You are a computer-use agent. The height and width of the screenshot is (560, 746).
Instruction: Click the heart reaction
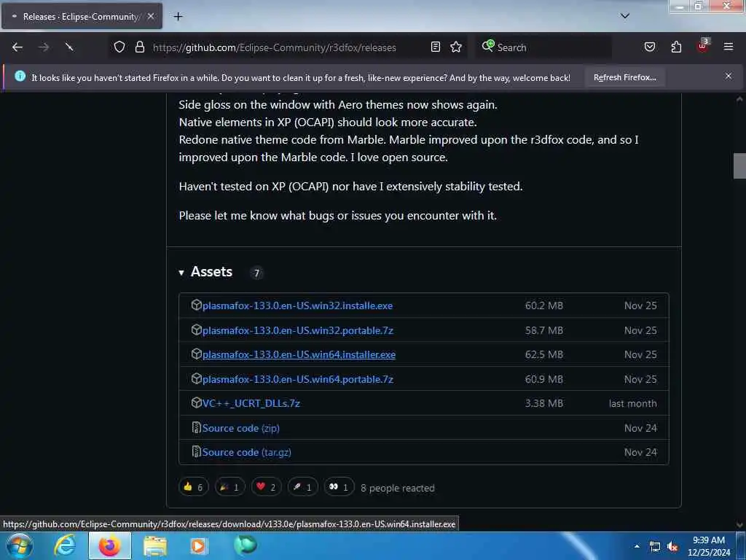click(x=267, y=486)
